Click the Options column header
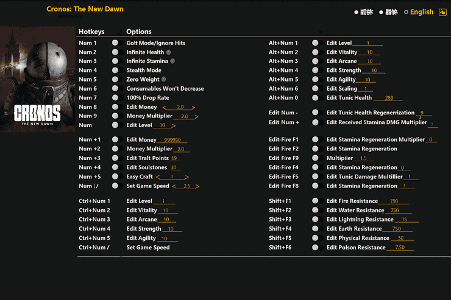This screenshot has height=300, width=451. click(138, 32)
